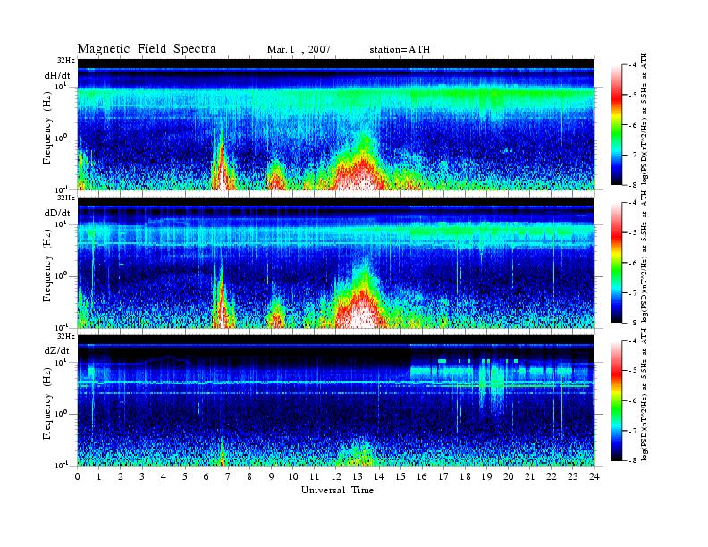Click hour 4 on the Universal Time axis
The image size is (708, 547).
pyautogui.click(x=164, y=476)
